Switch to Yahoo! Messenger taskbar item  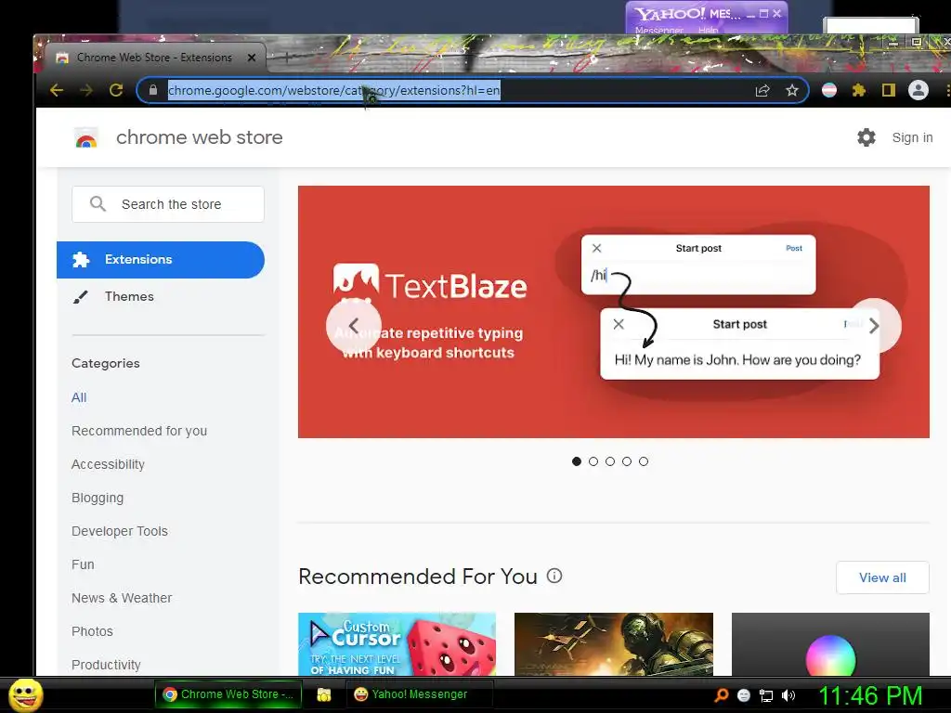pos(419,694)
